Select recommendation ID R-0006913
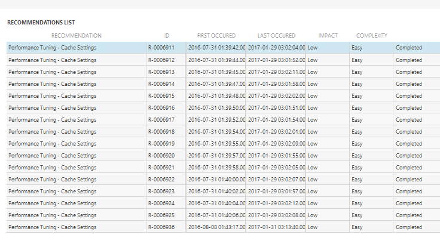 [161, 72]
